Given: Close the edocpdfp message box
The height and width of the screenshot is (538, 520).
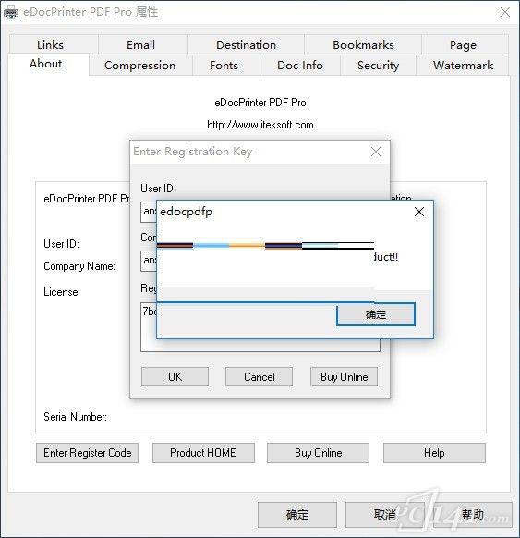Looking at the screenshot, I should tap(419, 212).
